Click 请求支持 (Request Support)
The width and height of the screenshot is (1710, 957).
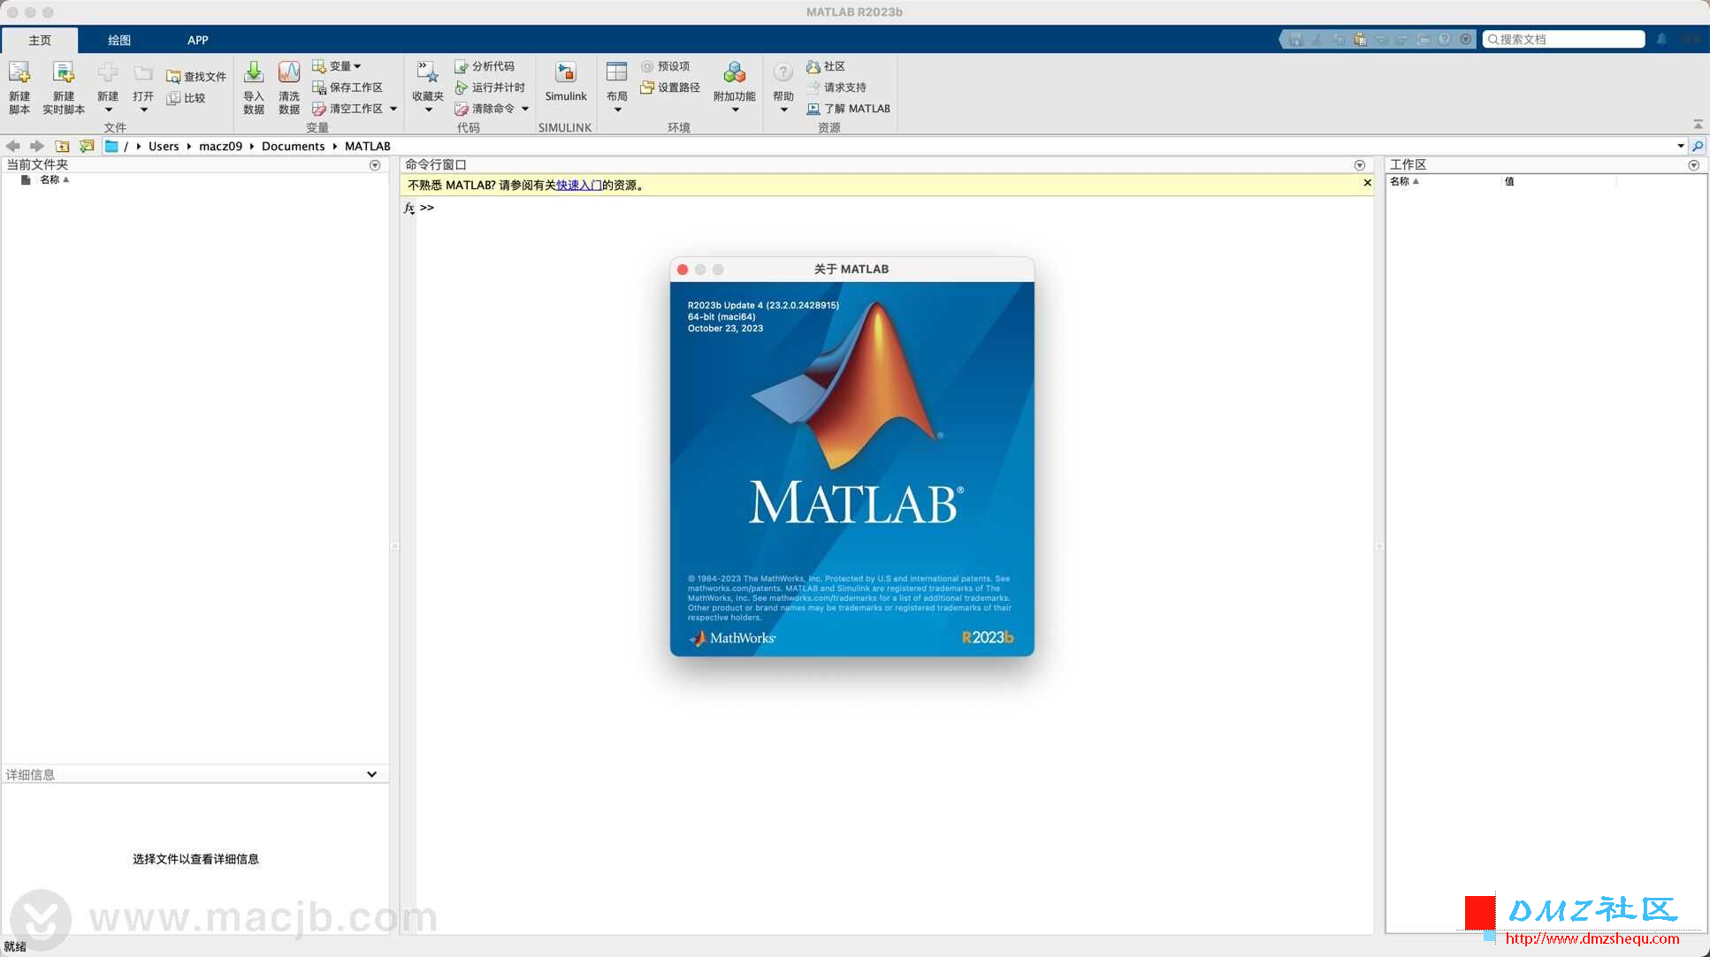coord(836,87)
